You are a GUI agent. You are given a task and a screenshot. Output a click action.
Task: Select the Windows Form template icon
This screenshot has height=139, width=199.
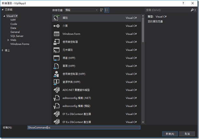[56, 34]
